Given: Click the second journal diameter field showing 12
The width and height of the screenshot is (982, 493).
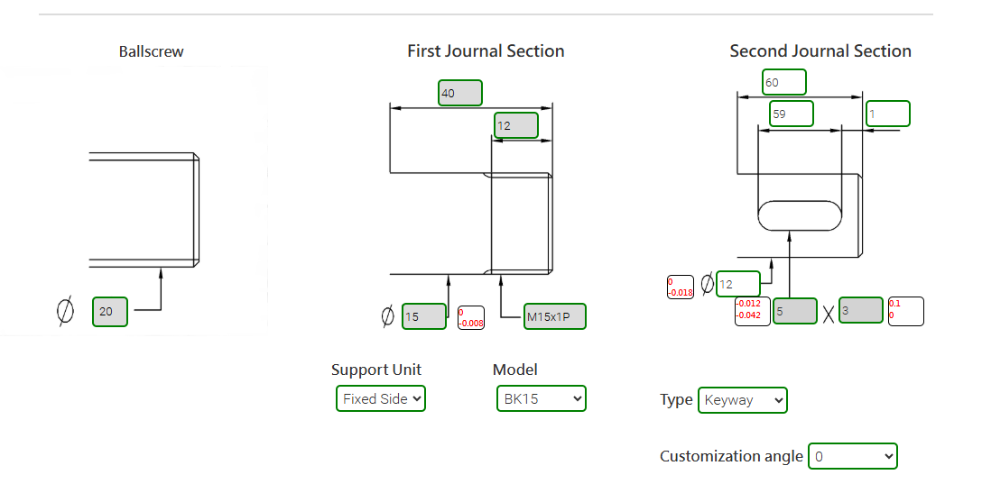Looking at the screenshot, I should click(737, 284).
